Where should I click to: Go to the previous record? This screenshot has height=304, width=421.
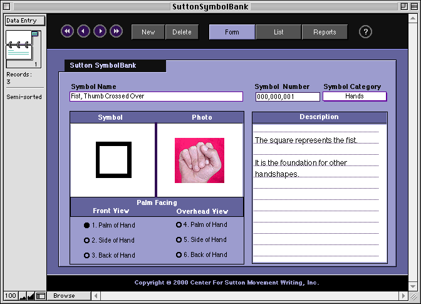pos(83,31)
